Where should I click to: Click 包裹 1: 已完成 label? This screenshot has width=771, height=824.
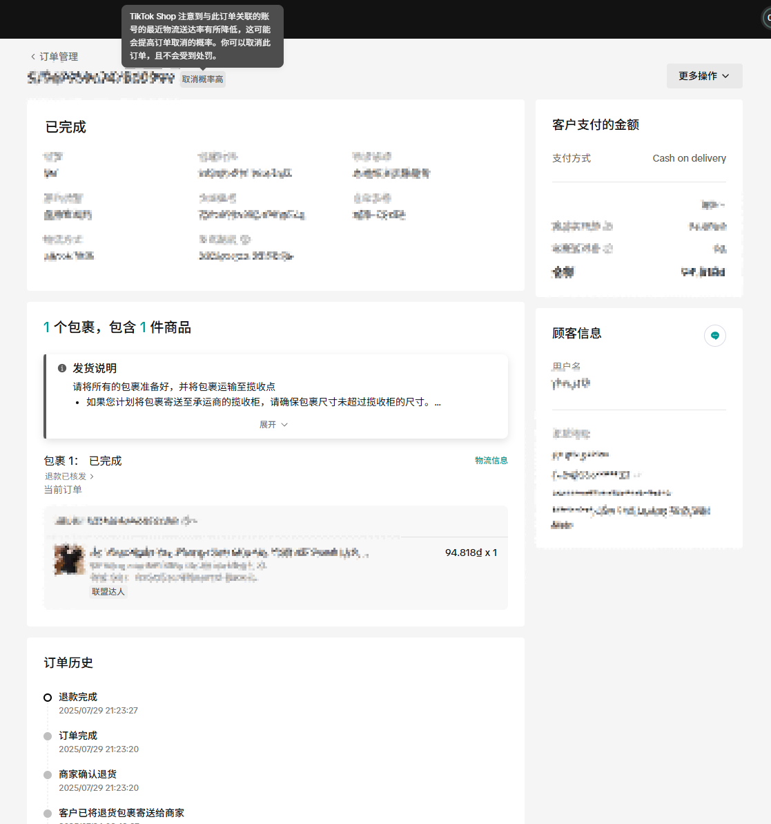83,461
